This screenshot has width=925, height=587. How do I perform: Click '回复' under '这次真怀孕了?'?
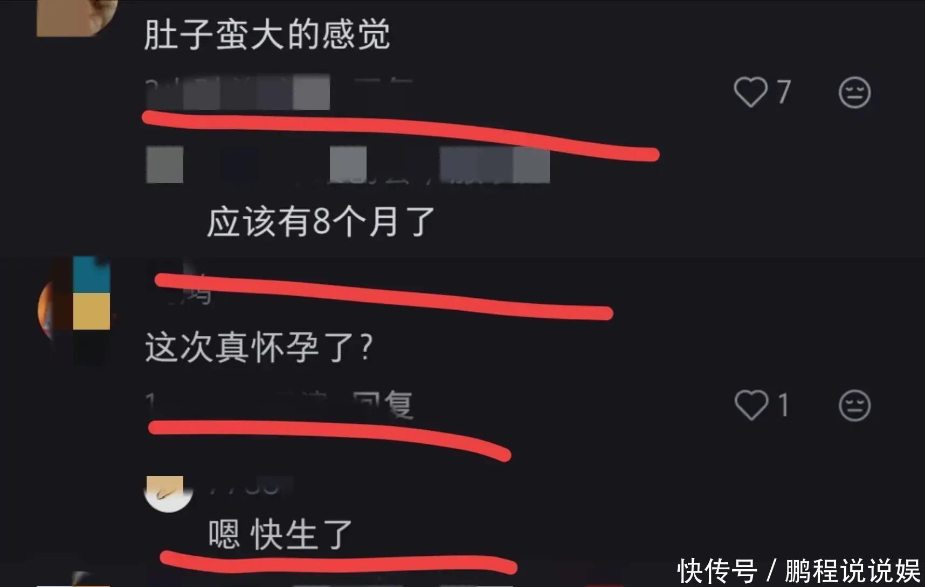coord(383,404)
